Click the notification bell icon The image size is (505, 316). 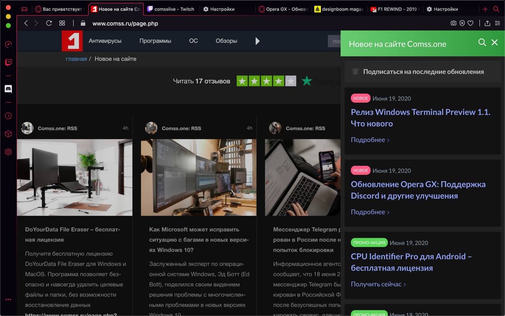click(355, 71)
